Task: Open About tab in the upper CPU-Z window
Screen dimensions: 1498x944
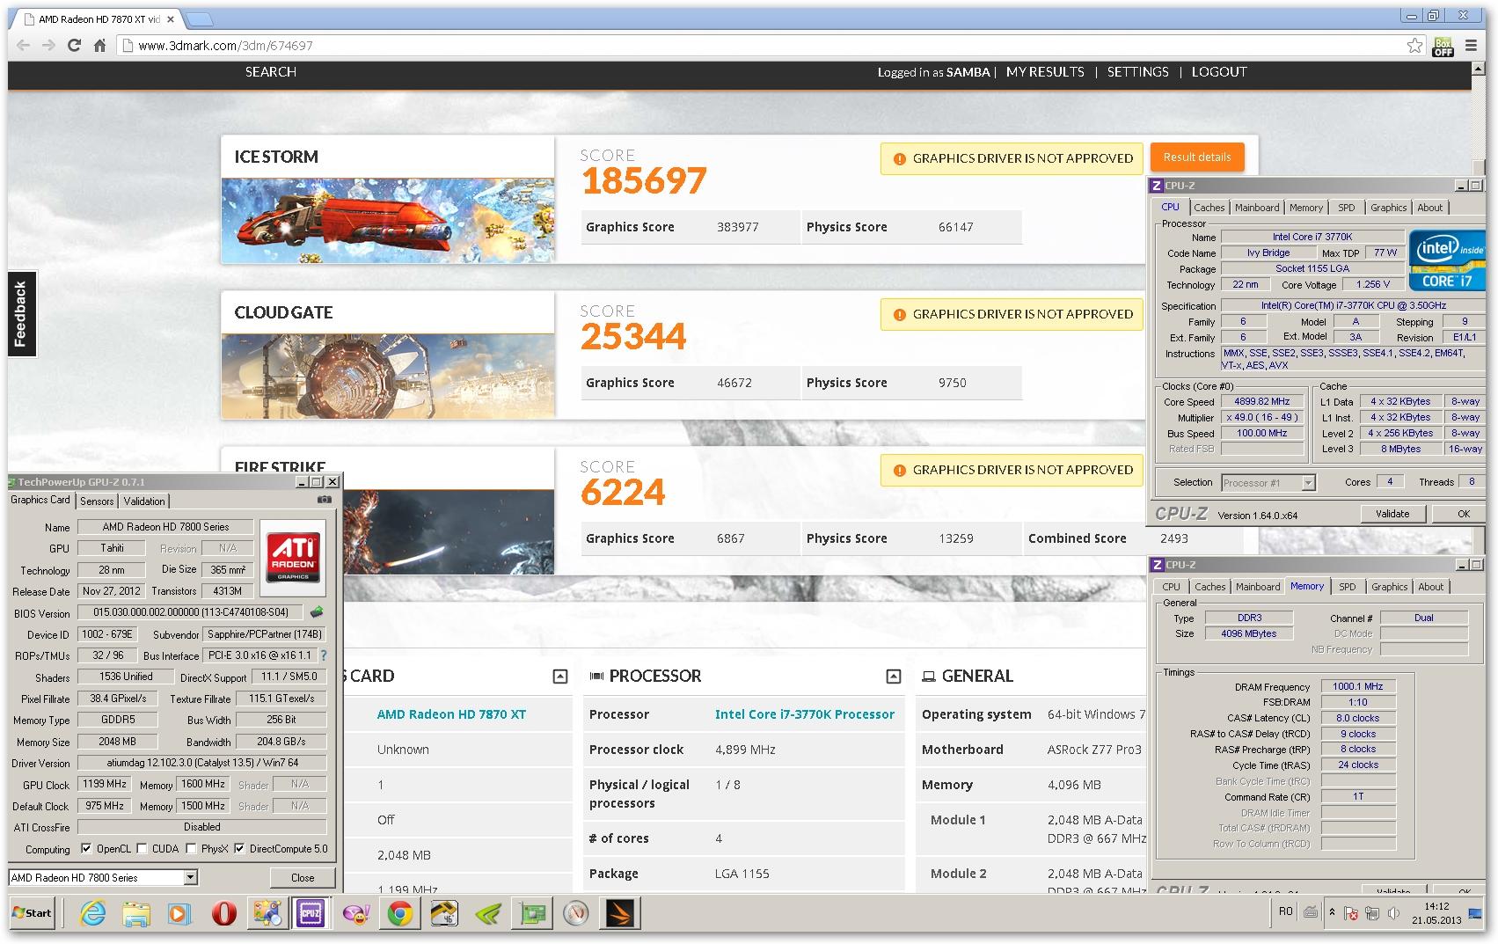Action: pyautogui.click(x=1429, y=208)
